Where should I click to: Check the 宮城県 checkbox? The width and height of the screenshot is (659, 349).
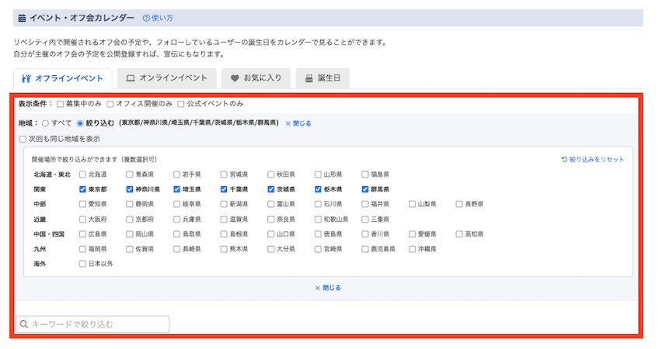[x=224, y=174]
